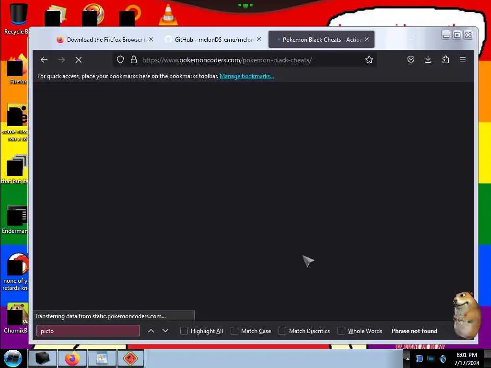
Task: Select the Firefox desktop shortcut
Action: coord(18,69)
